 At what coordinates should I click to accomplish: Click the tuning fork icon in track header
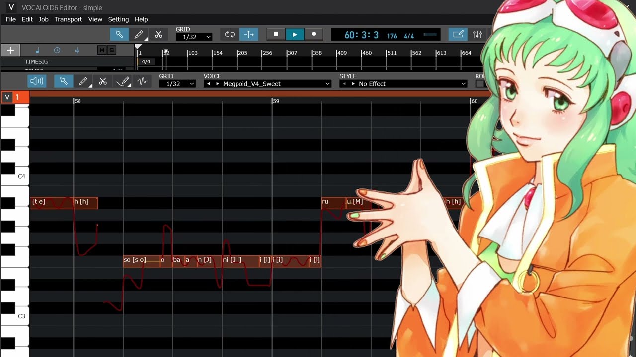pos(77,50)
